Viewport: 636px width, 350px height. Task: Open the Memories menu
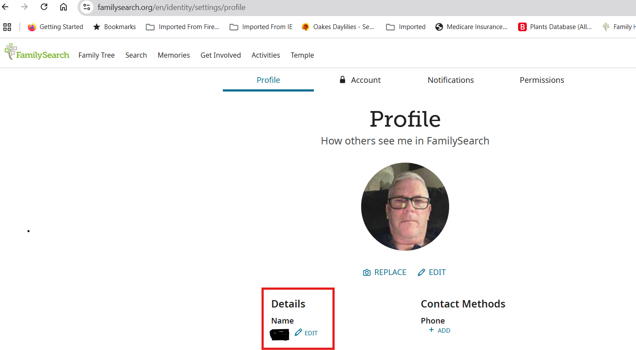(x=174, y=55)
